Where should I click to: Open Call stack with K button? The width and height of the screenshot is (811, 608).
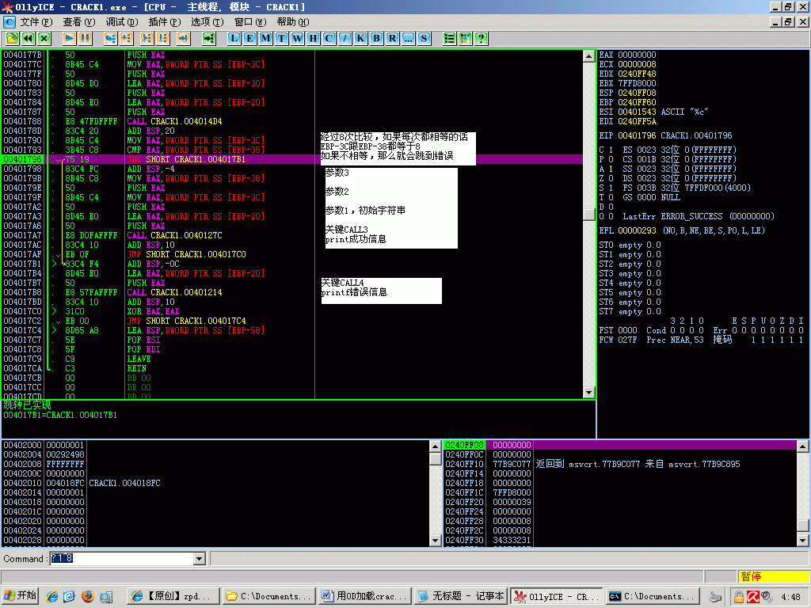[x=360, y=38]
